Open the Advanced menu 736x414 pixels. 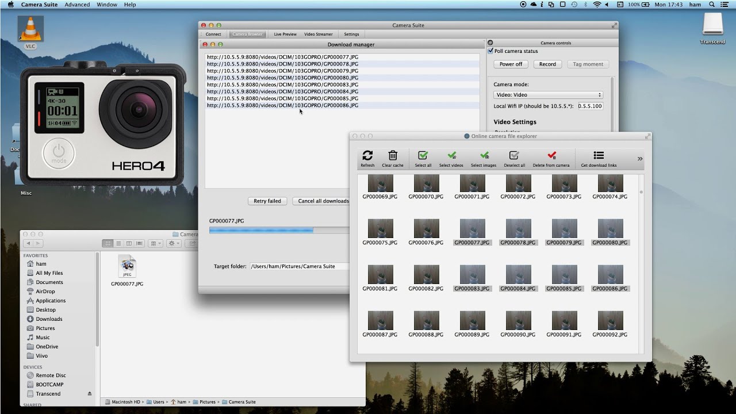(77, 5)
